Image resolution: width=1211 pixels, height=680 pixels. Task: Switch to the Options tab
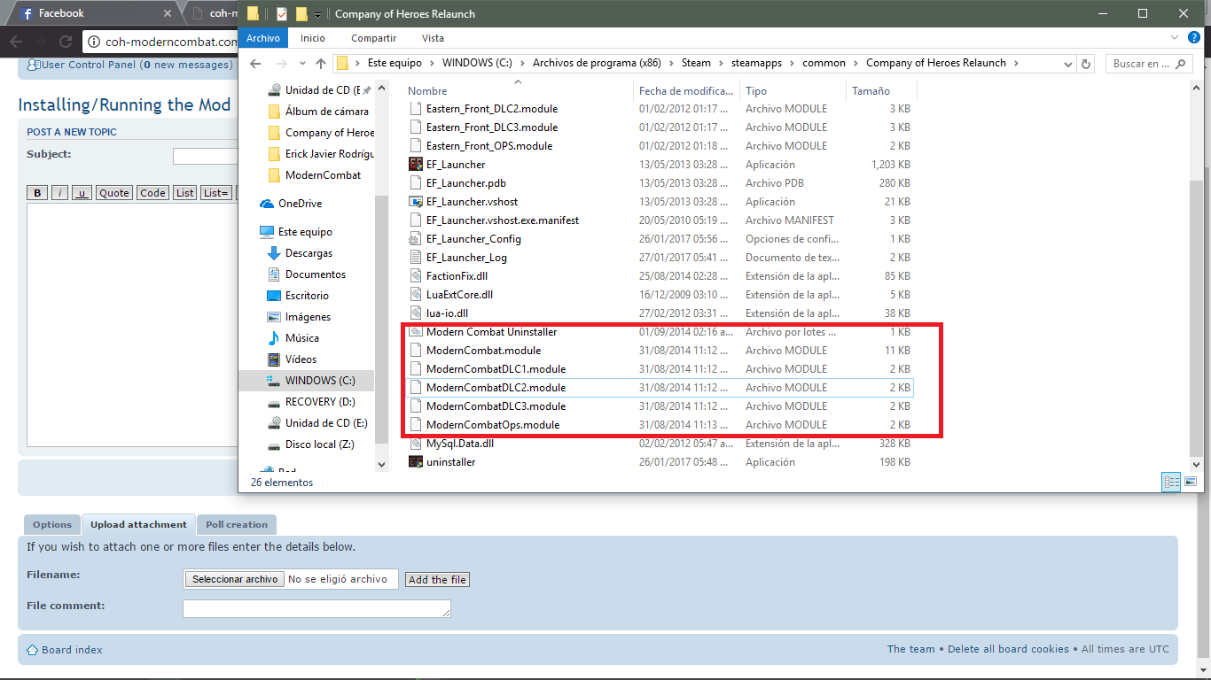[x=52, y=525]
